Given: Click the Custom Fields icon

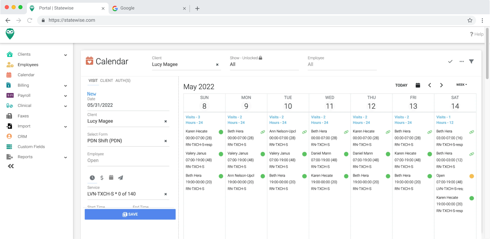Looking at the screenshot, I should (10, 147).
